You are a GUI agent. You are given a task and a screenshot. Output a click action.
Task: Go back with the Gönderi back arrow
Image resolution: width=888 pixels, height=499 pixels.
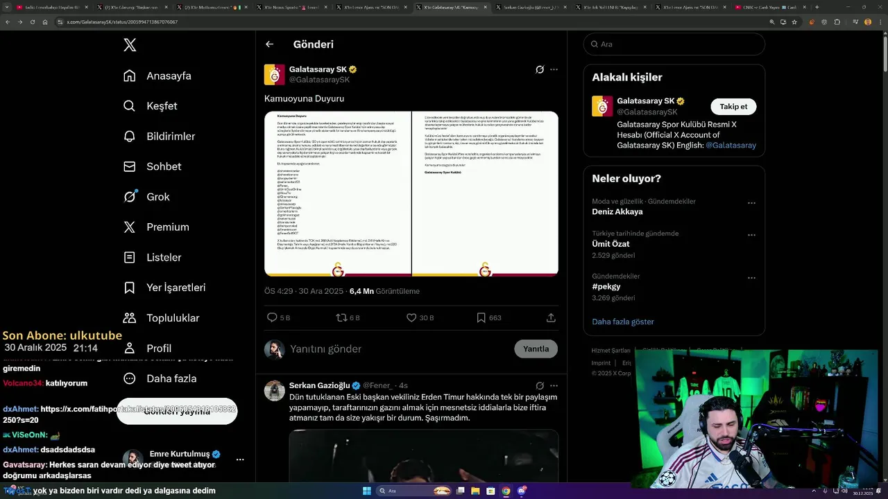coord(269,44)
